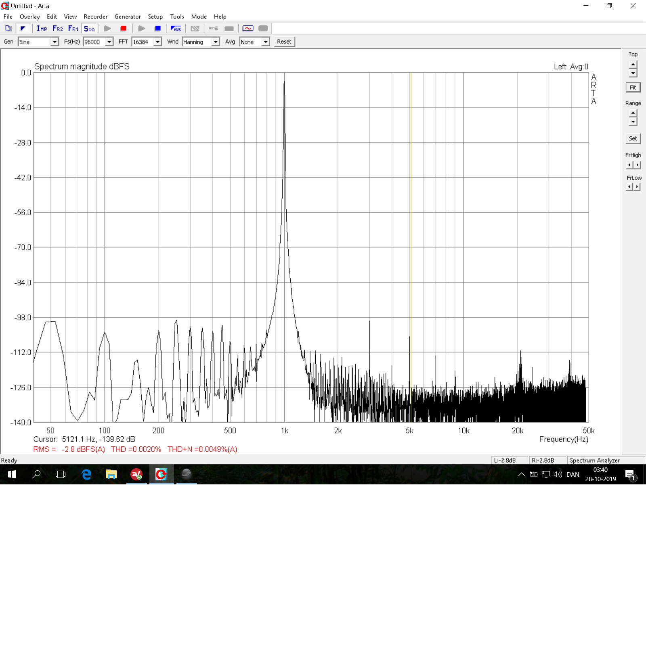Click the gray generator play icon
Image resolution: width=646 pixels, height=662 pixels.
tap(142, 28)
